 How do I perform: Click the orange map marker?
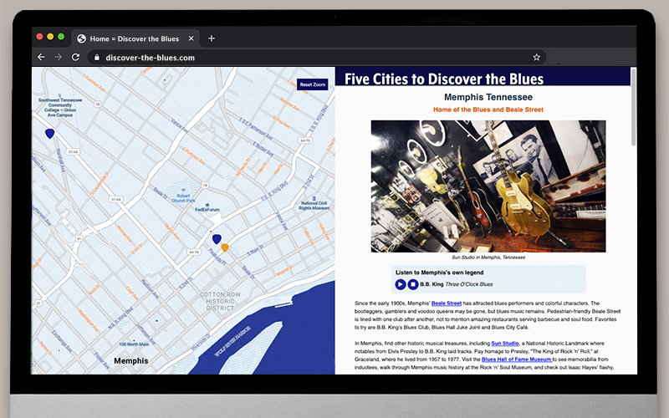225,247
